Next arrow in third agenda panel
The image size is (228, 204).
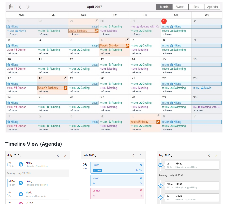(216, 155)
